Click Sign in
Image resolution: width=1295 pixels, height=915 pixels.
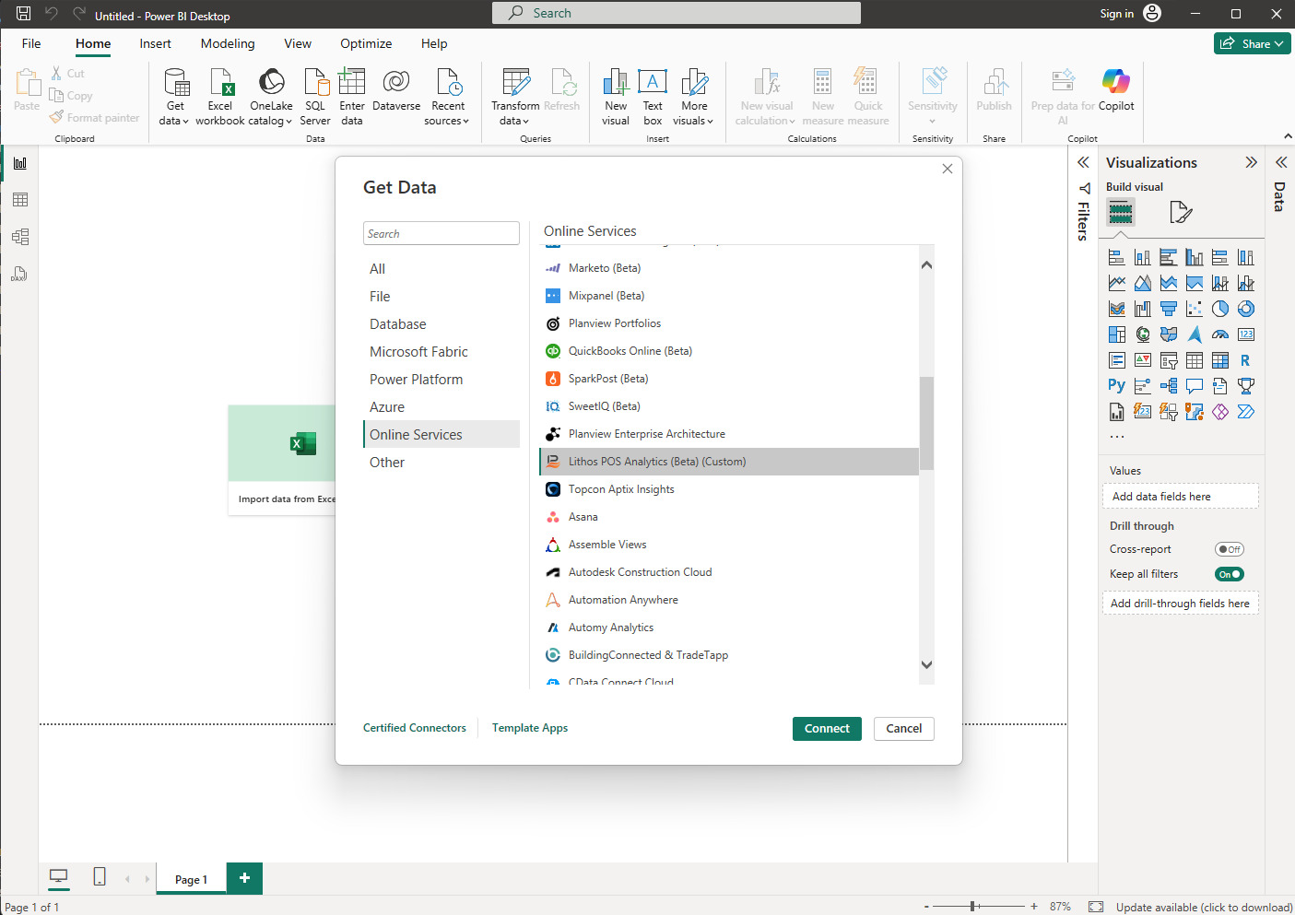[x=1116, y=14]
